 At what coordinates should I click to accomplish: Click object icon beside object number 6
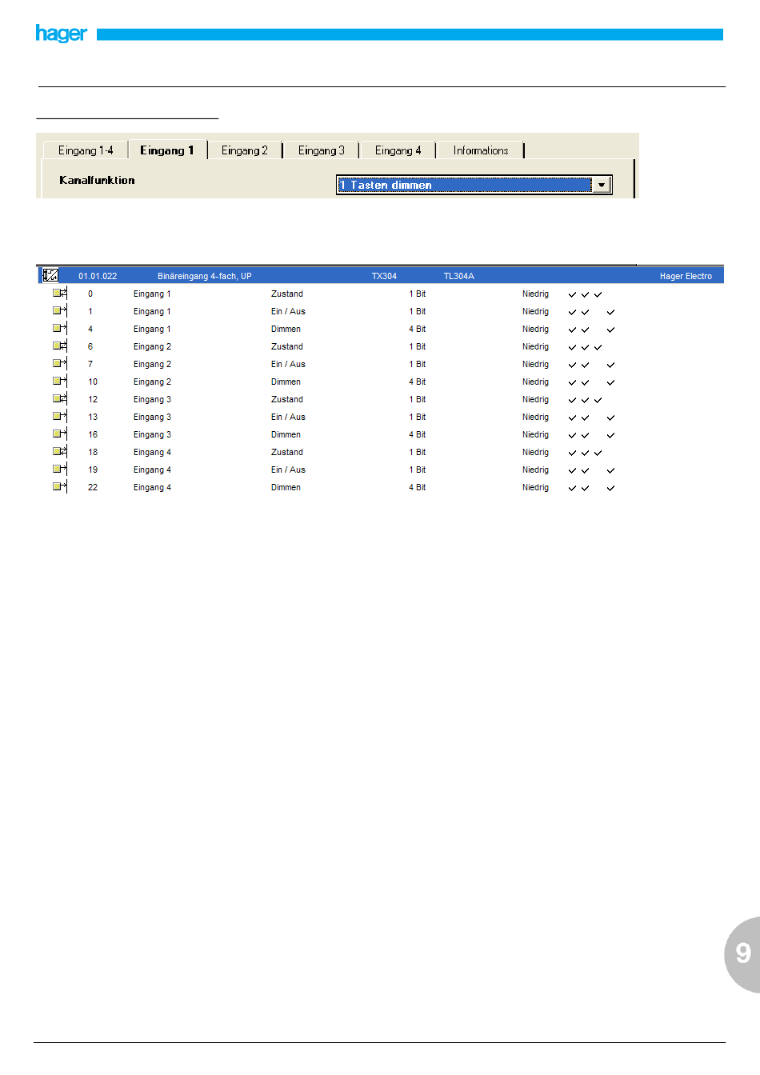(60, 346)
